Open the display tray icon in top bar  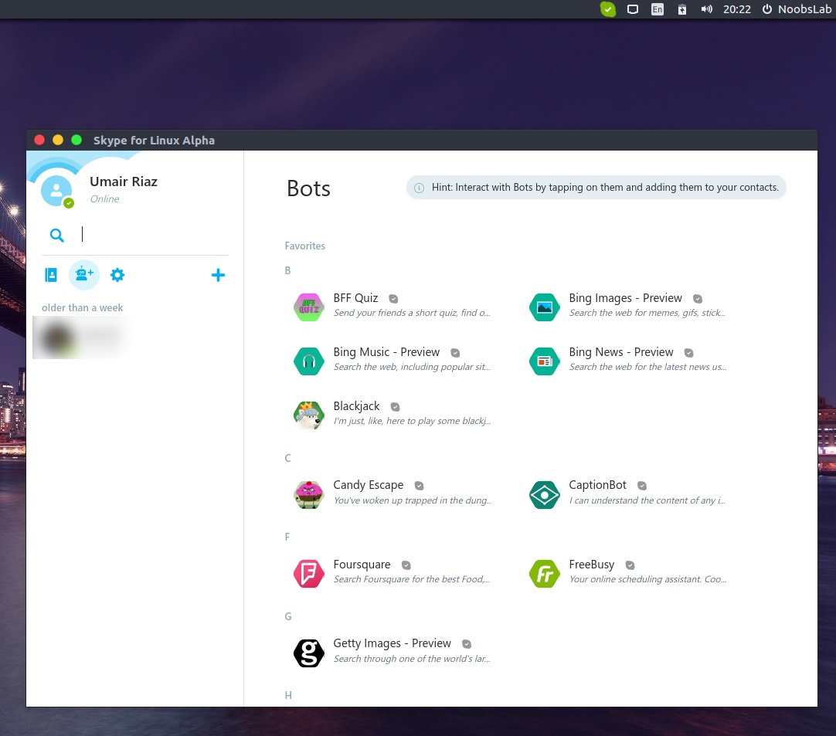point(632,9)
